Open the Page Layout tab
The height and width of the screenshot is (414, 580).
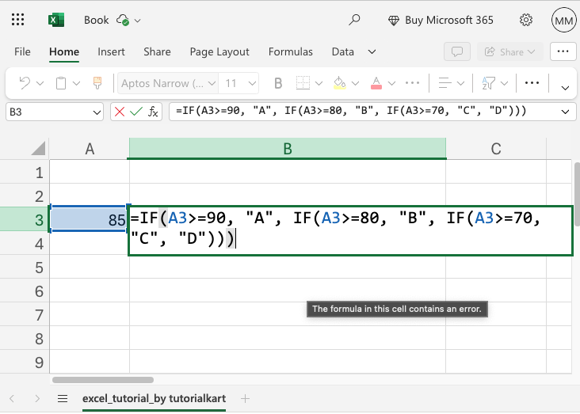(x=219, y=51)
